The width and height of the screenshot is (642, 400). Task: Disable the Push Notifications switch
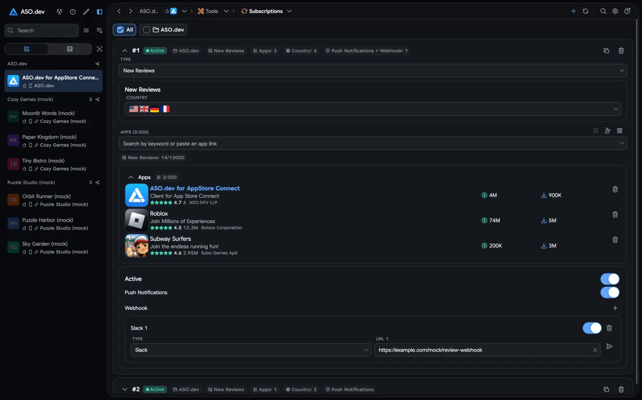(609, 292)
